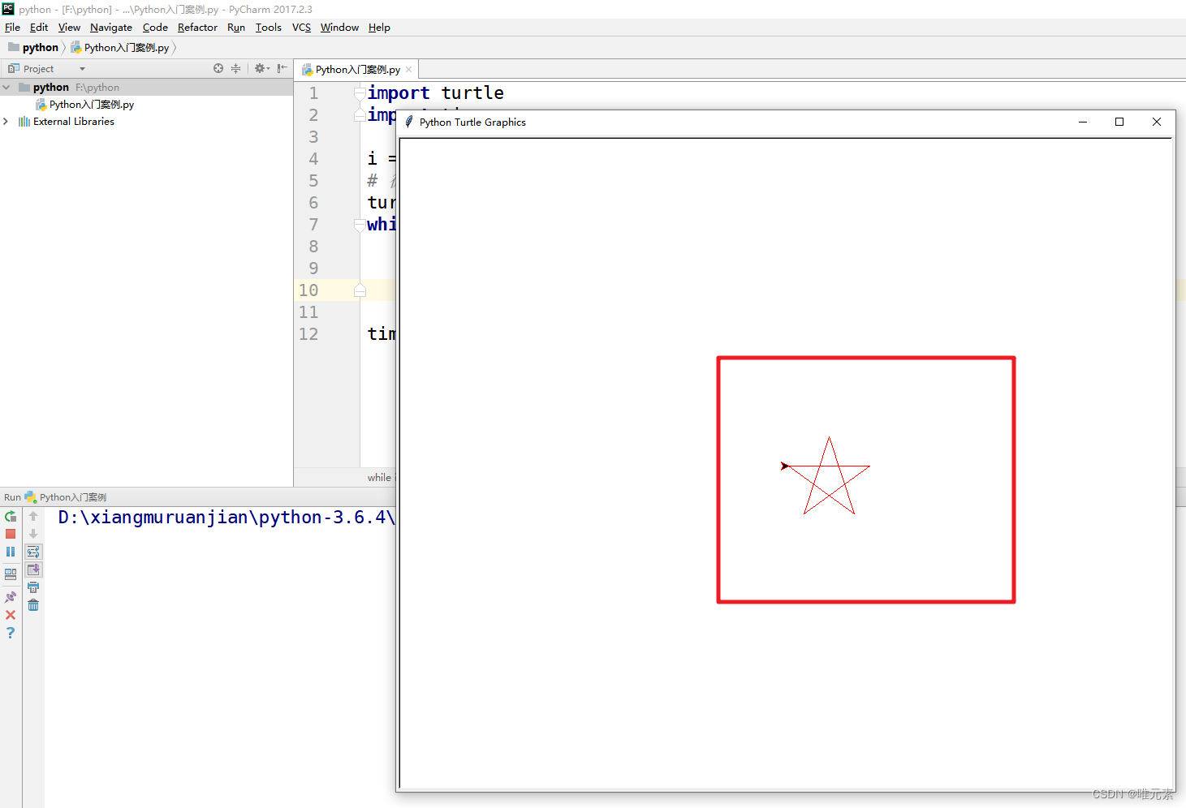Hide the Project panel with hide icon
Screen dimensions: 1186x808
point(282,68)
